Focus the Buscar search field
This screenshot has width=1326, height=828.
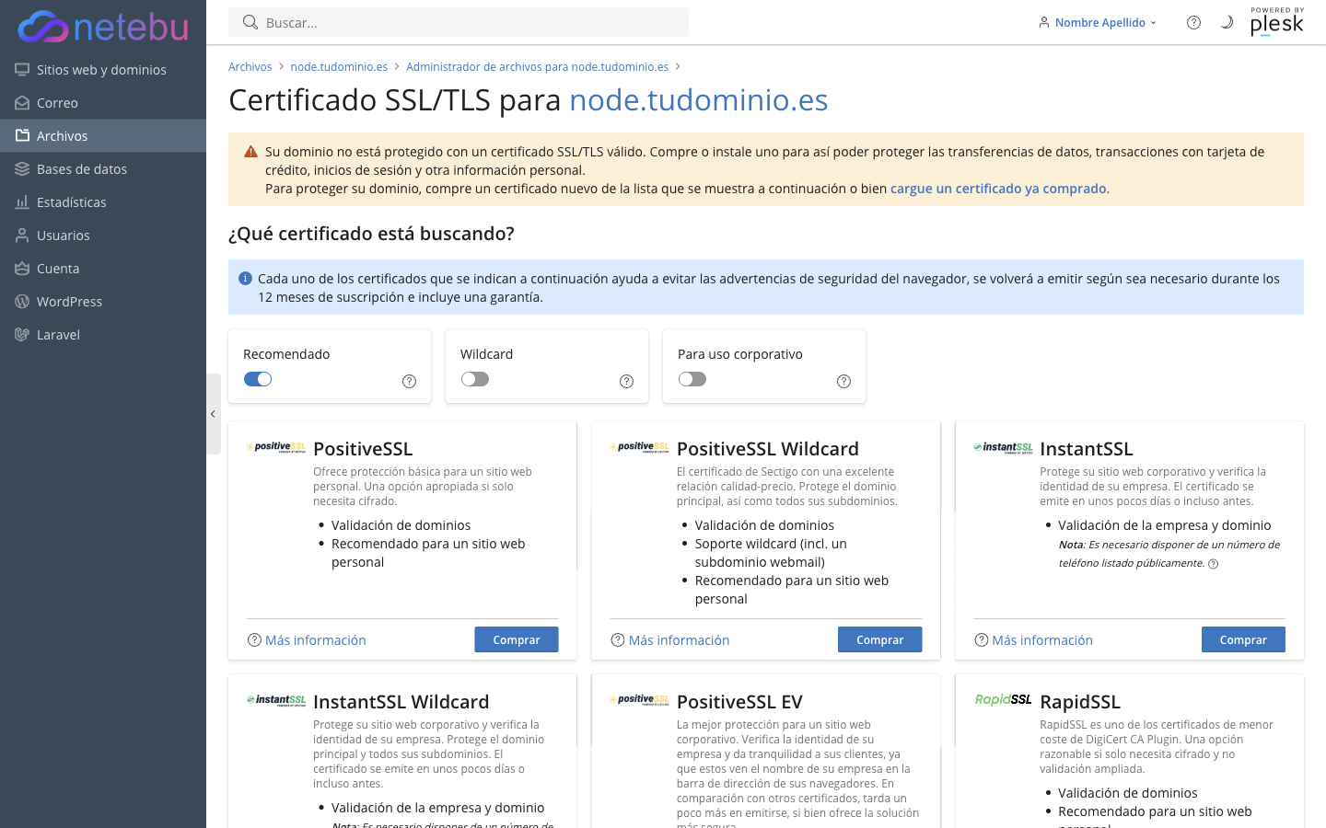tap(459, 22)
